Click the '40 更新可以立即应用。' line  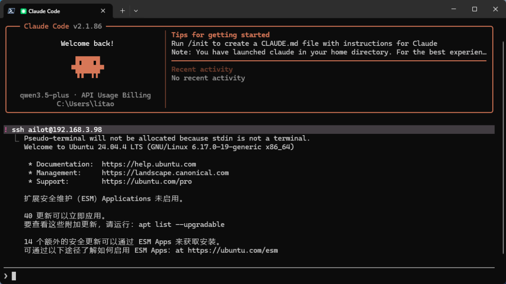pyautogui.click(x=65, y=216)
